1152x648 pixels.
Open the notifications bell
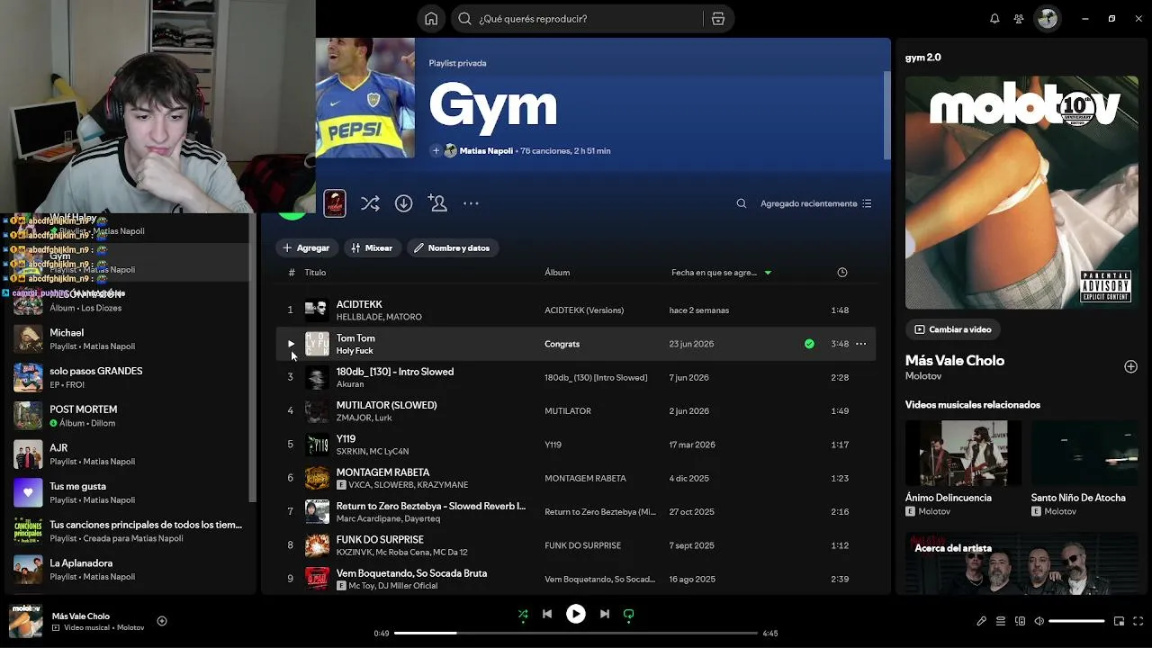click(994, 19)
